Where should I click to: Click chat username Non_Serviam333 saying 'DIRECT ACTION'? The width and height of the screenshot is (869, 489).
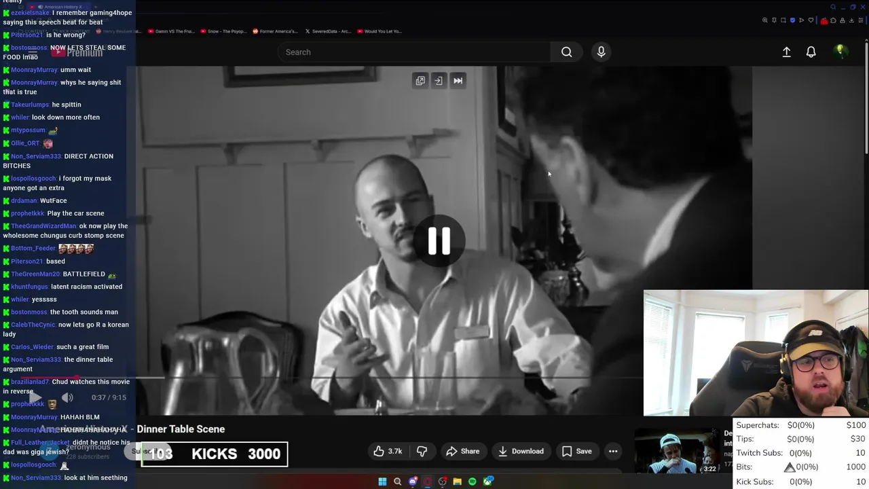pos(36,156)
